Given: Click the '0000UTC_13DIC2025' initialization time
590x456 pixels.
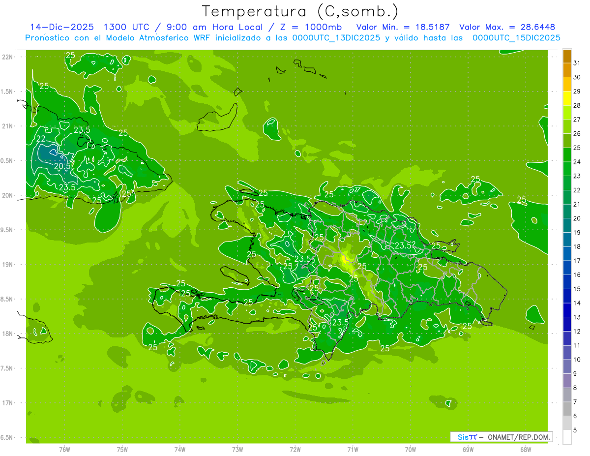Looking at the screenshot, I should (336, 38).
